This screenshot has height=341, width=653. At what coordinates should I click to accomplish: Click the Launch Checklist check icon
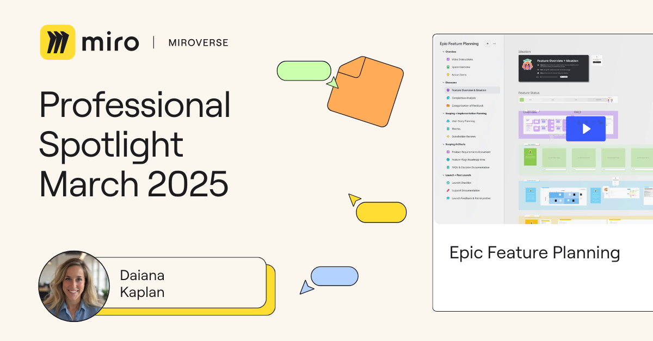(x=447, y=183)
